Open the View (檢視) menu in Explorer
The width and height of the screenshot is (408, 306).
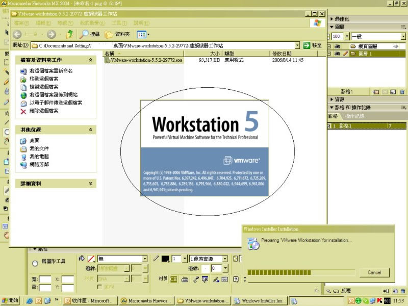click(65, 23)
